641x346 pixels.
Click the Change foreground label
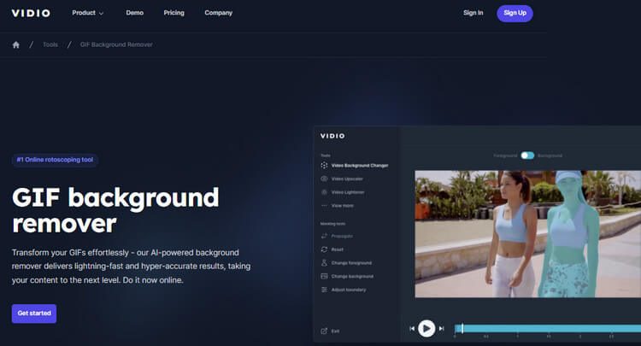point(351,263)
